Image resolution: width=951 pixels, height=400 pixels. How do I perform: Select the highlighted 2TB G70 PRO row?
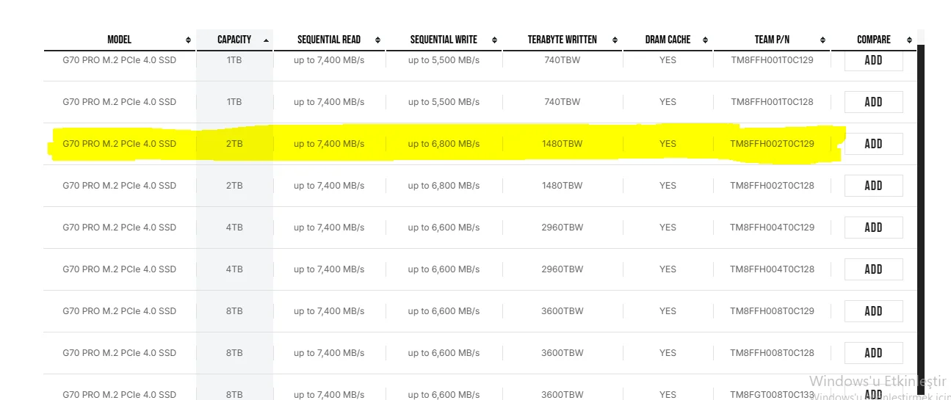[x=444, y=144]
